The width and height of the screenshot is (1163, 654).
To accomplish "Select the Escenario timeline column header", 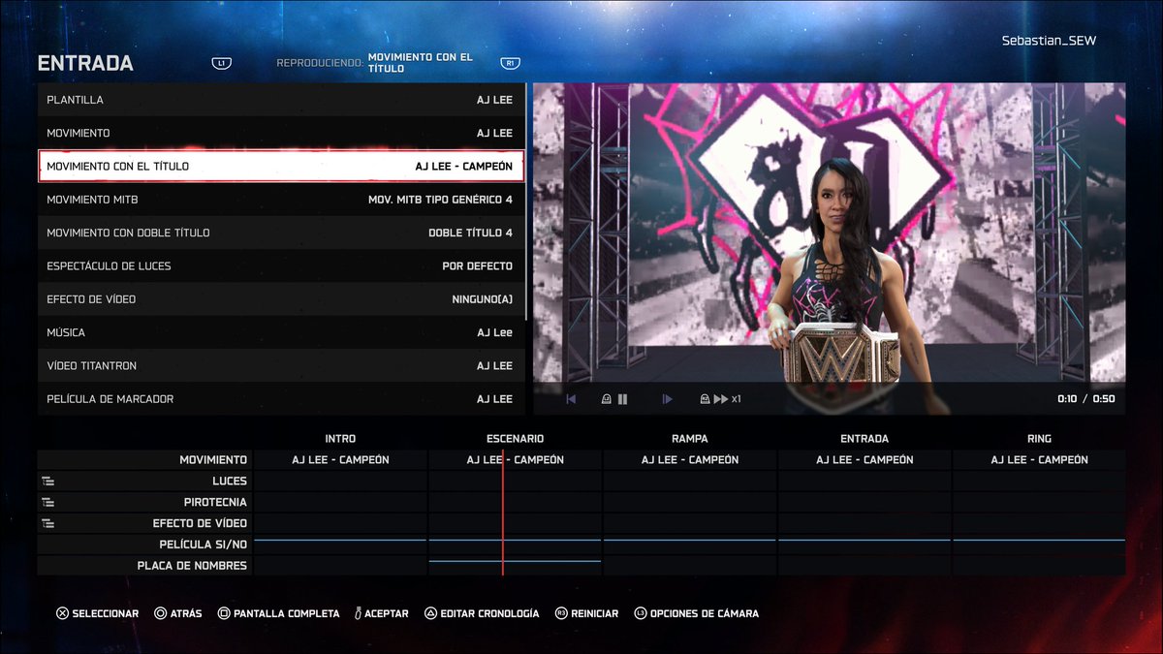I will click(515, 439).
